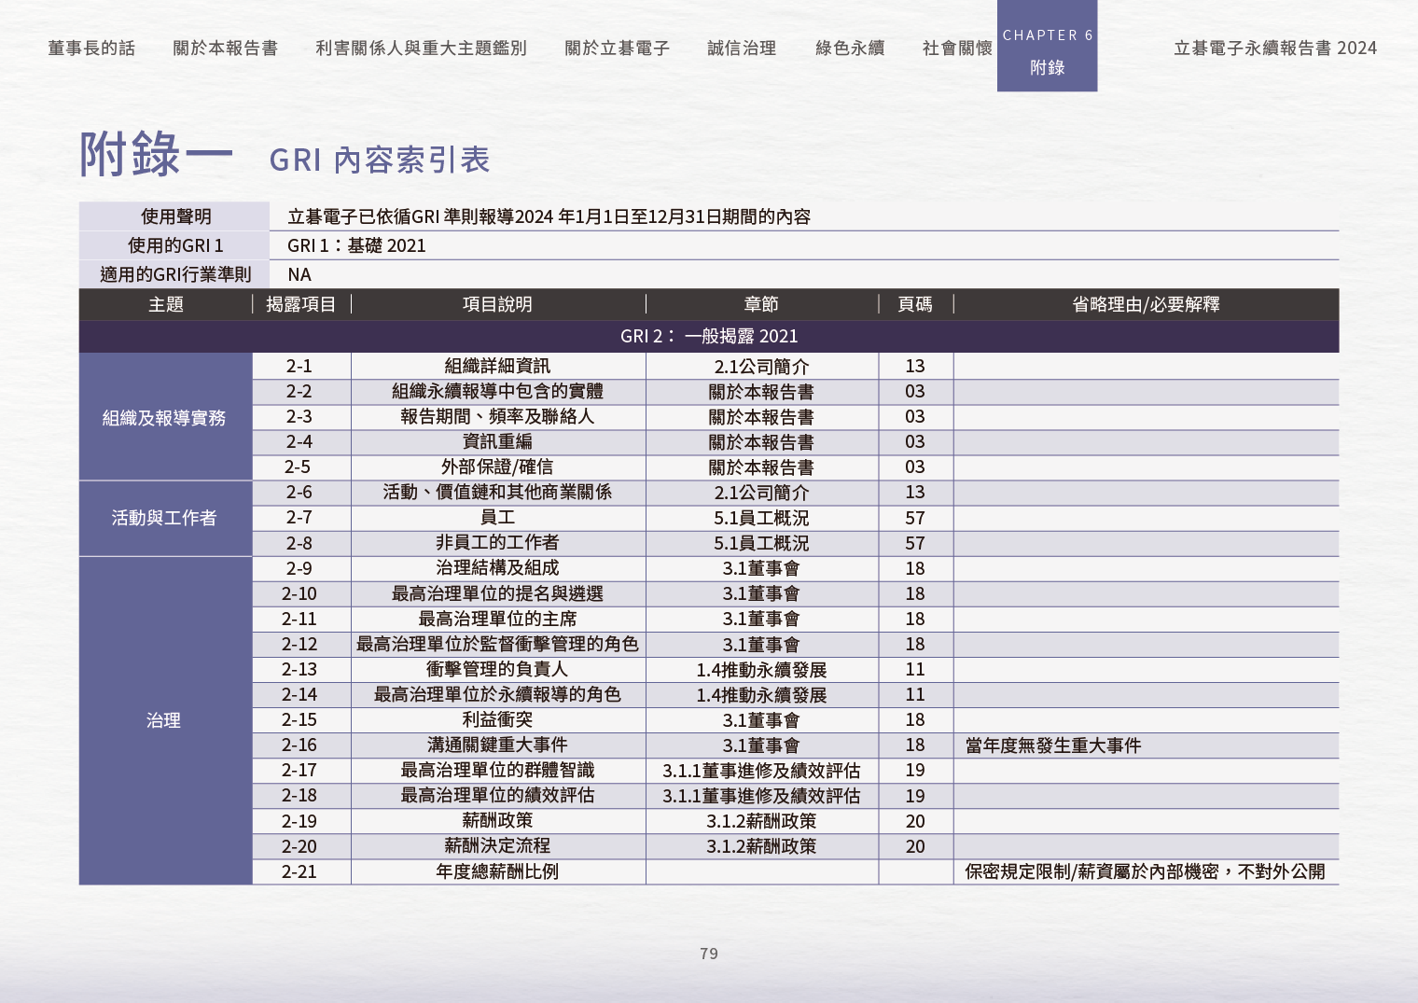Open the 董事長的話 navigation tab
The height and width of the screenshot is (1003, 1418).
91,48
